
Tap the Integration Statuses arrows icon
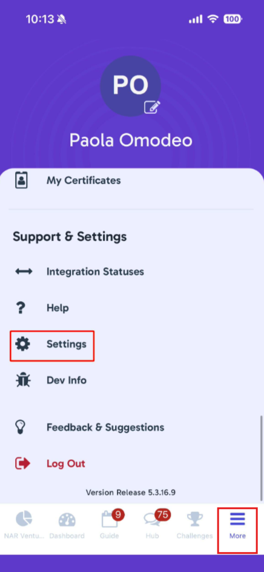click(x=24, y=271)
